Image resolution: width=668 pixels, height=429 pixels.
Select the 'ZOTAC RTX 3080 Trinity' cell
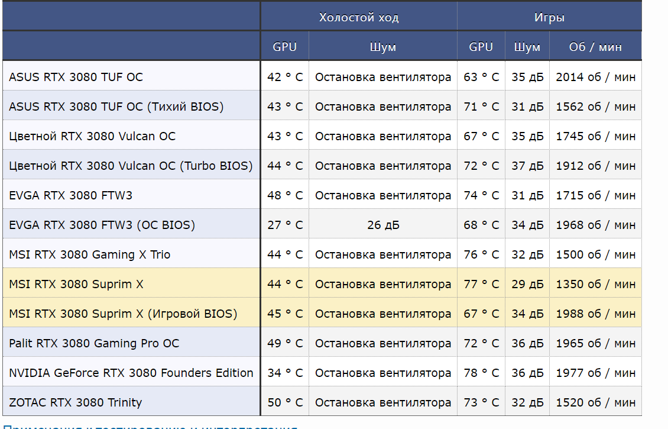coord(75,402)
